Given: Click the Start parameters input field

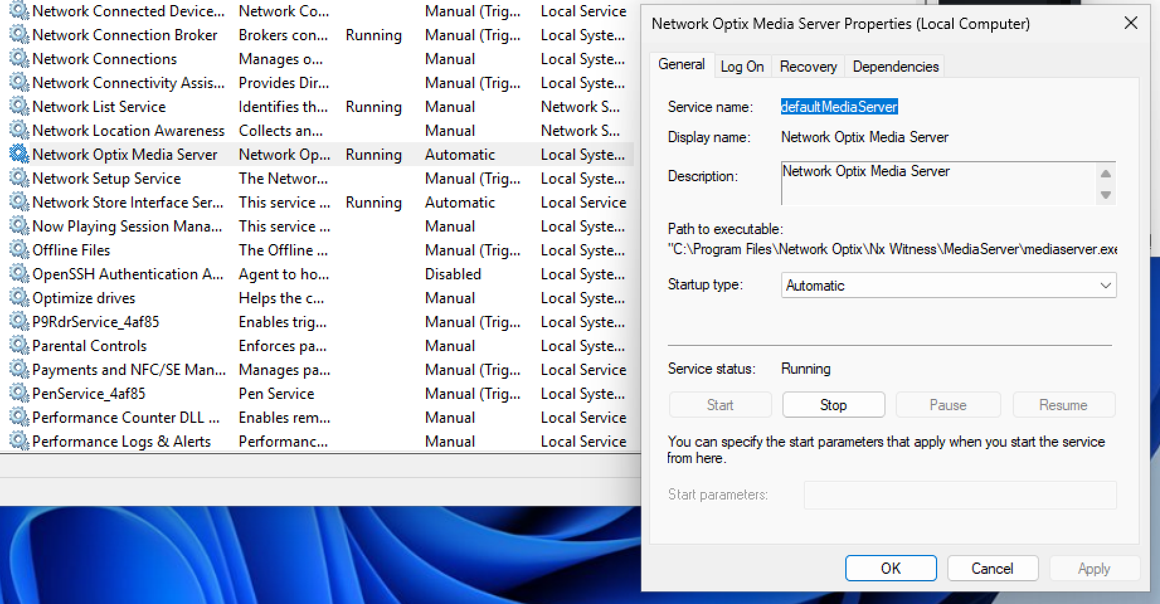Looking at the screenshot, I should click(x=960, y=495).
